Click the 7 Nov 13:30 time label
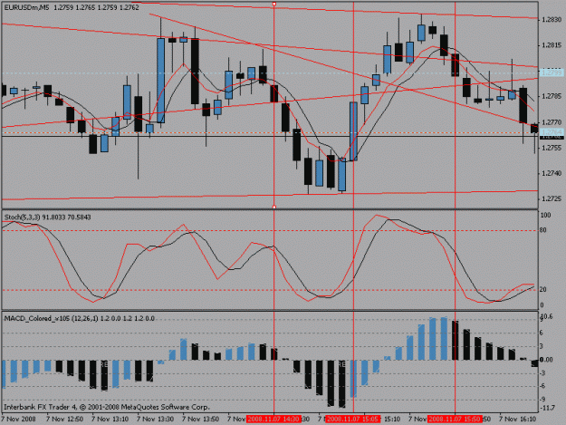This screenshot has width=566, height=425. coord(156,420)
